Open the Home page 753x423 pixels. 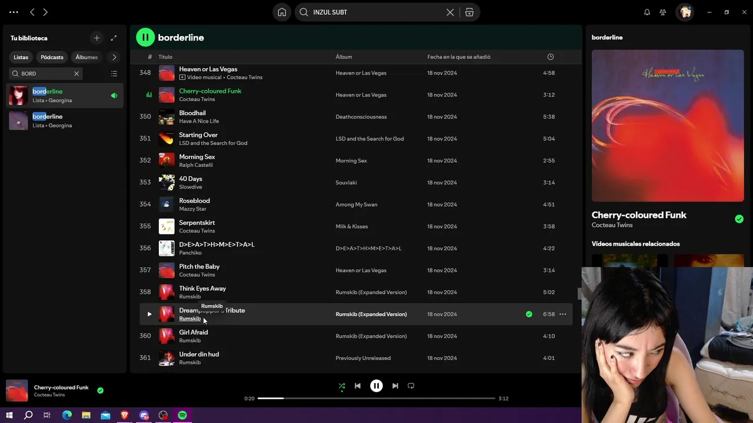282,12
